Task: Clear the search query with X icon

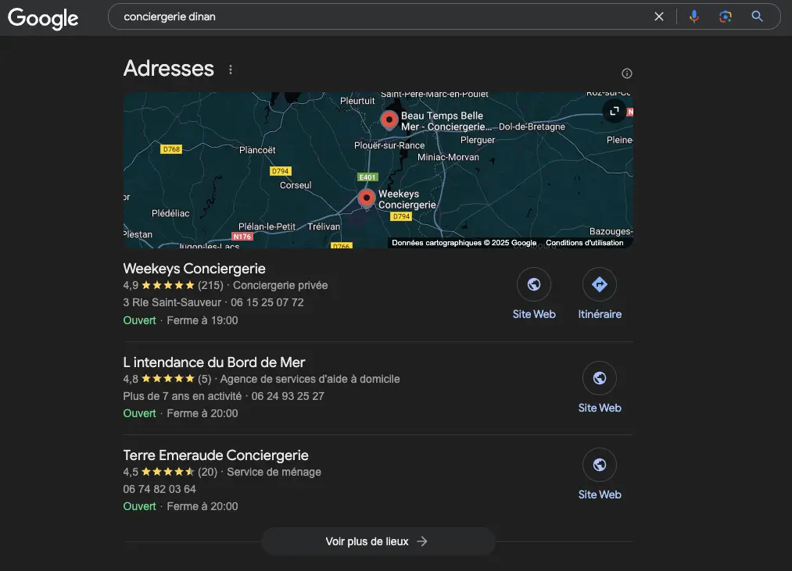Action: click(658, 16)
